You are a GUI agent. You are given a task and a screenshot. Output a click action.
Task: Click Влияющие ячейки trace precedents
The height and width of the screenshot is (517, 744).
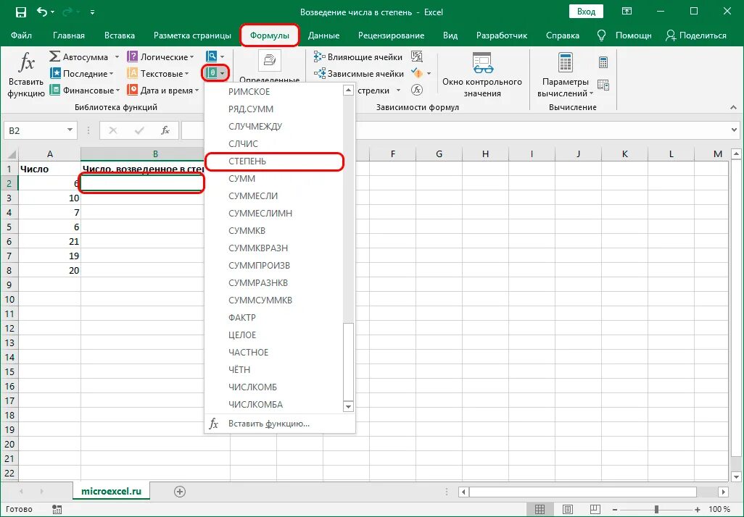(357, 57)
